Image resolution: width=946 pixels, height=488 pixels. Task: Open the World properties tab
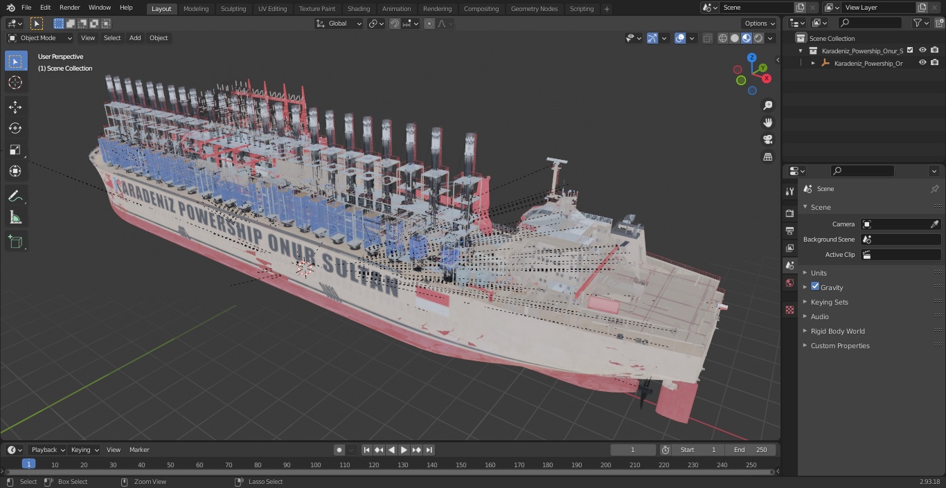click(x=789, y=283)
